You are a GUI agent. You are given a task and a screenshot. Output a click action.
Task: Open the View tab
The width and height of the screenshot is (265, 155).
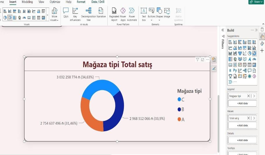(41, 2)
